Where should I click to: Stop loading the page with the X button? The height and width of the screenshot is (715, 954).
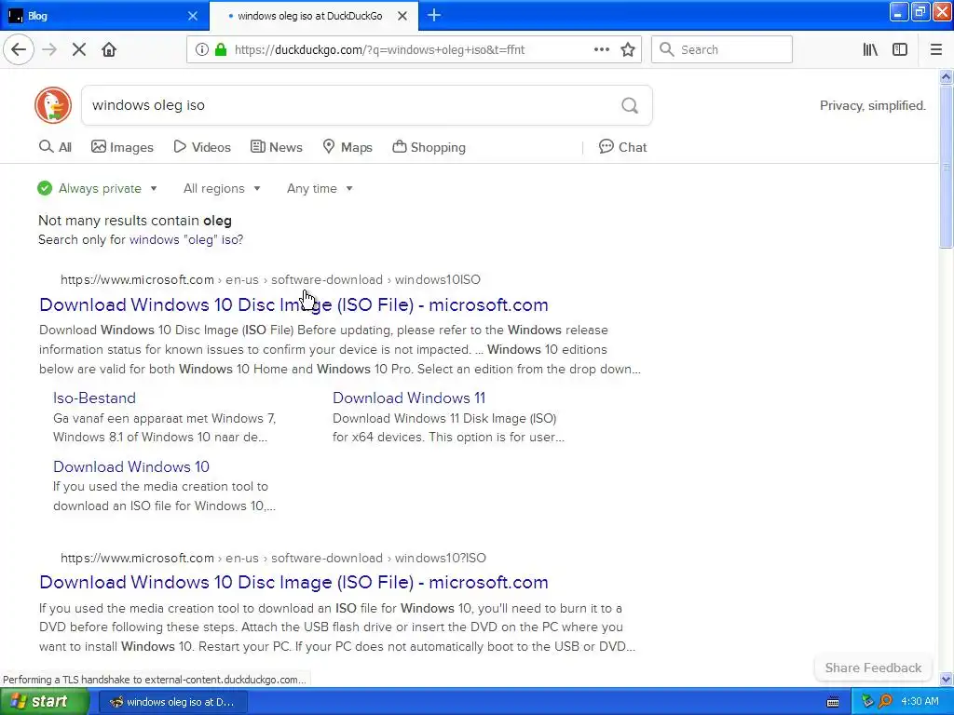point(79,49)
